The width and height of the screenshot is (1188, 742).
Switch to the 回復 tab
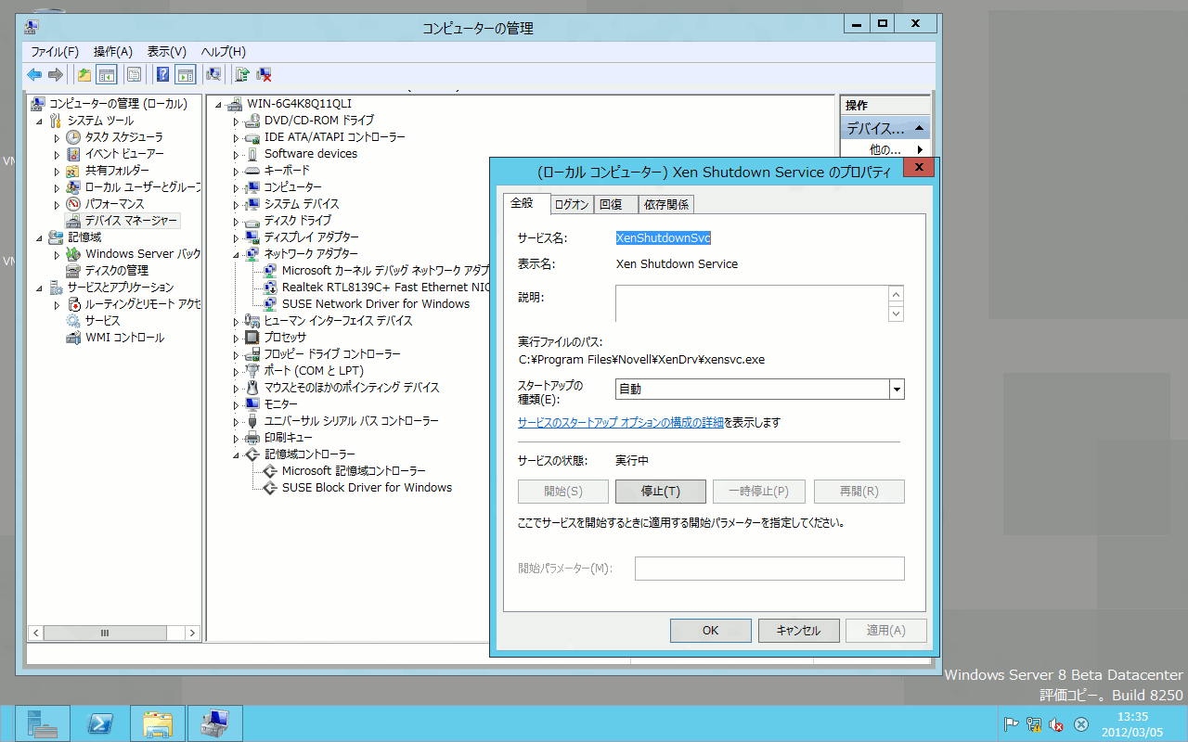(615, 205)
